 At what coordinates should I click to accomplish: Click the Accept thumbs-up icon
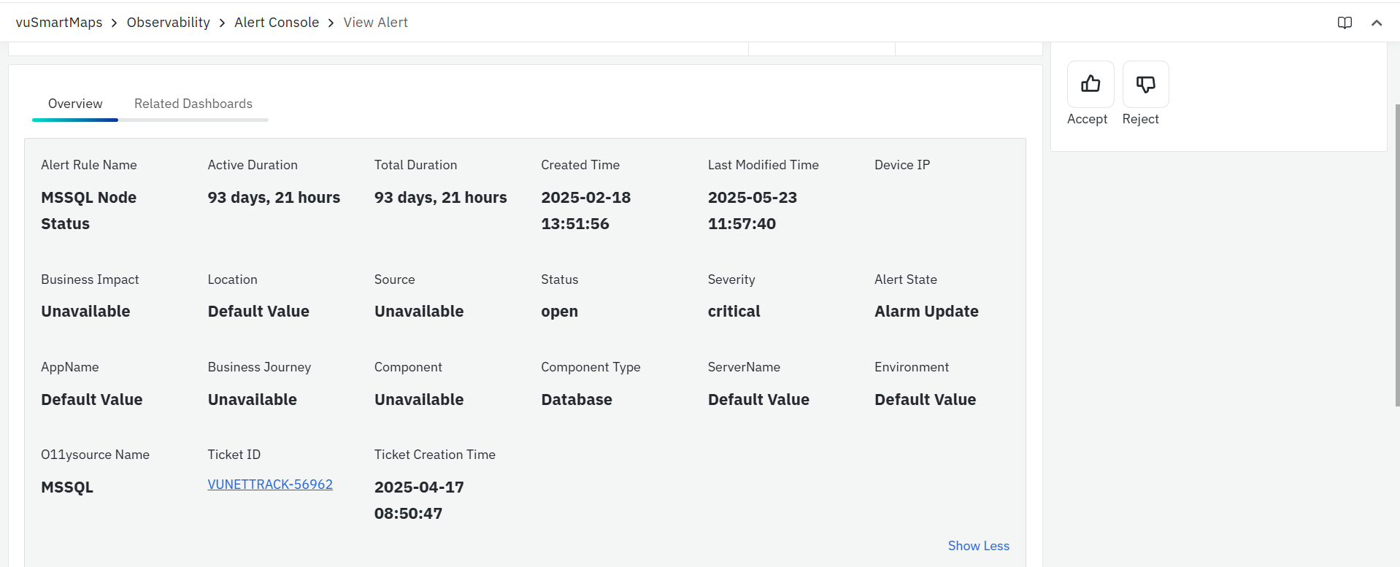coord(1090,85)
